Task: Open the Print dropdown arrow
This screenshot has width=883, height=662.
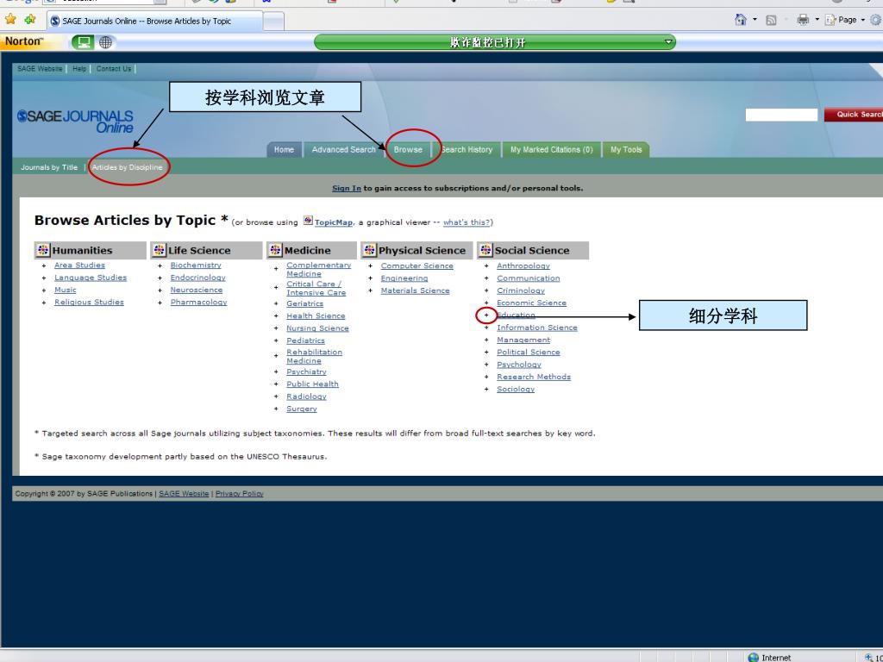Action: 817,20
